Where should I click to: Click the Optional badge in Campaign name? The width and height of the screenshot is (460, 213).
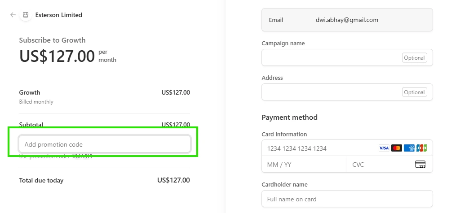click(x=414, y=58)
